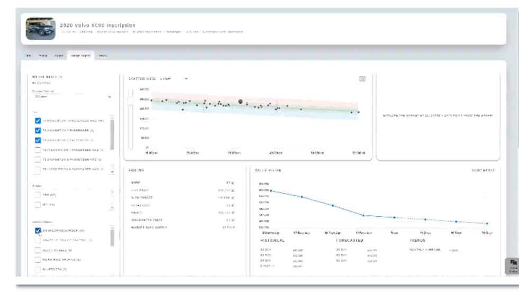Open the distance range dropdown in the filter panel
Image resolution: width=519 pixels, height=292 pixels.
(71, 97)
